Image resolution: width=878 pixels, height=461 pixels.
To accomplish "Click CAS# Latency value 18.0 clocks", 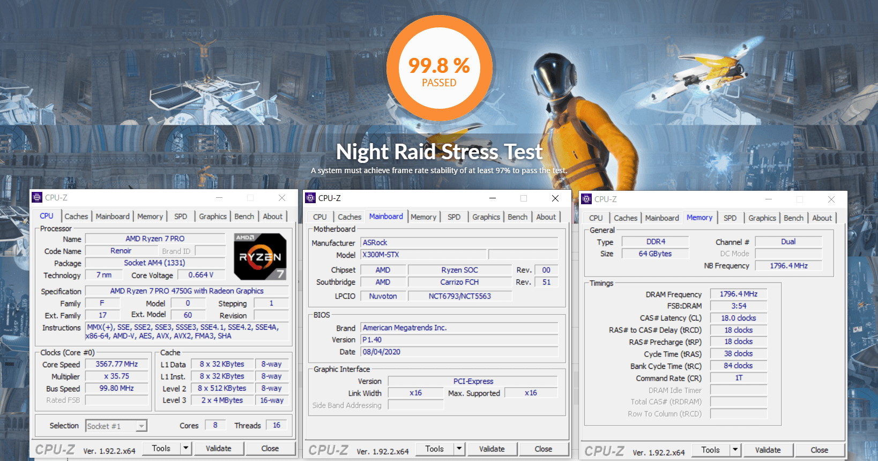I will (x=739, y=318).
